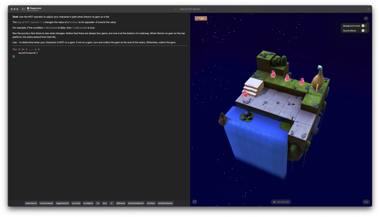380x217 pixels.
Task: Insert turnRight() from the shortcut bar
Action: (88, 203)
